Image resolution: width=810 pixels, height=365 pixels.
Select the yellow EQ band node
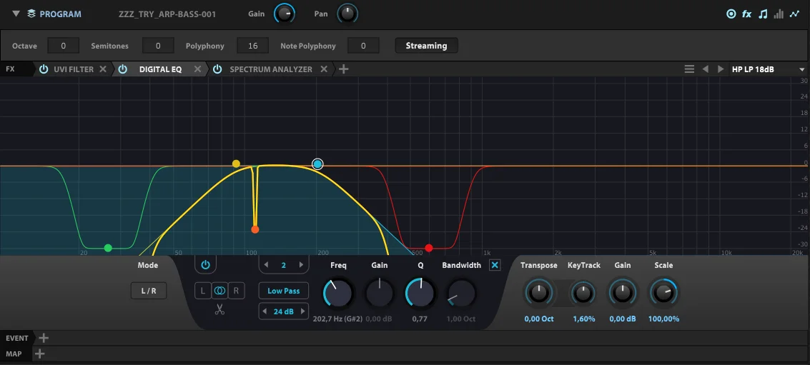click(x=236, y=164)
